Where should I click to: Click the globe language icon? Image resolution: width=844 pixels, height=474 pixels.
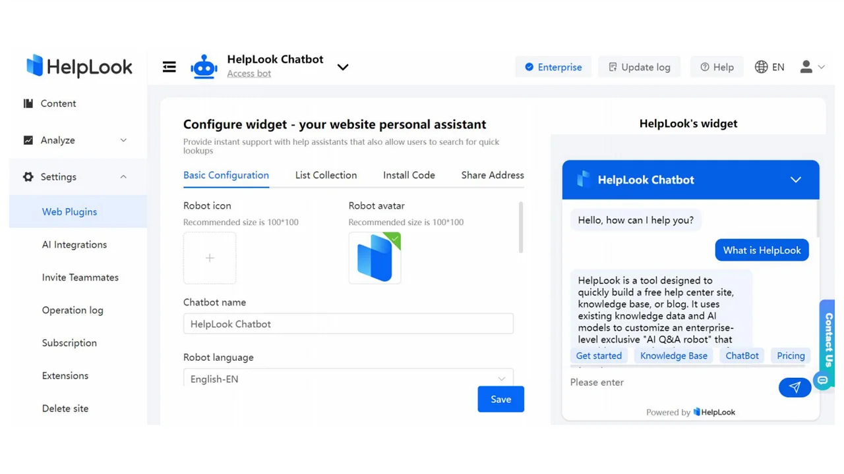[x=762, y=67]
